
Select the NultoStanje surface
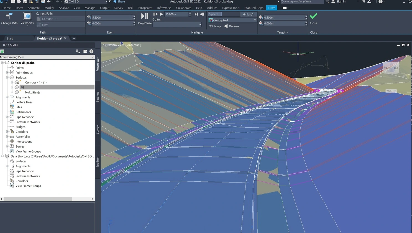pyautogui.click(x=32, y=92)
